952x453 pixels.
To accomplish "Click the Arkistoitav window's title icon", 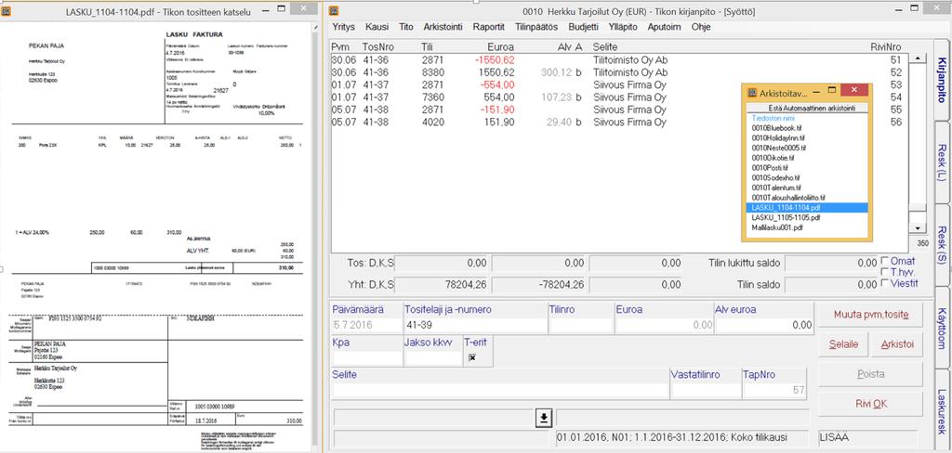I will [751, 92].
